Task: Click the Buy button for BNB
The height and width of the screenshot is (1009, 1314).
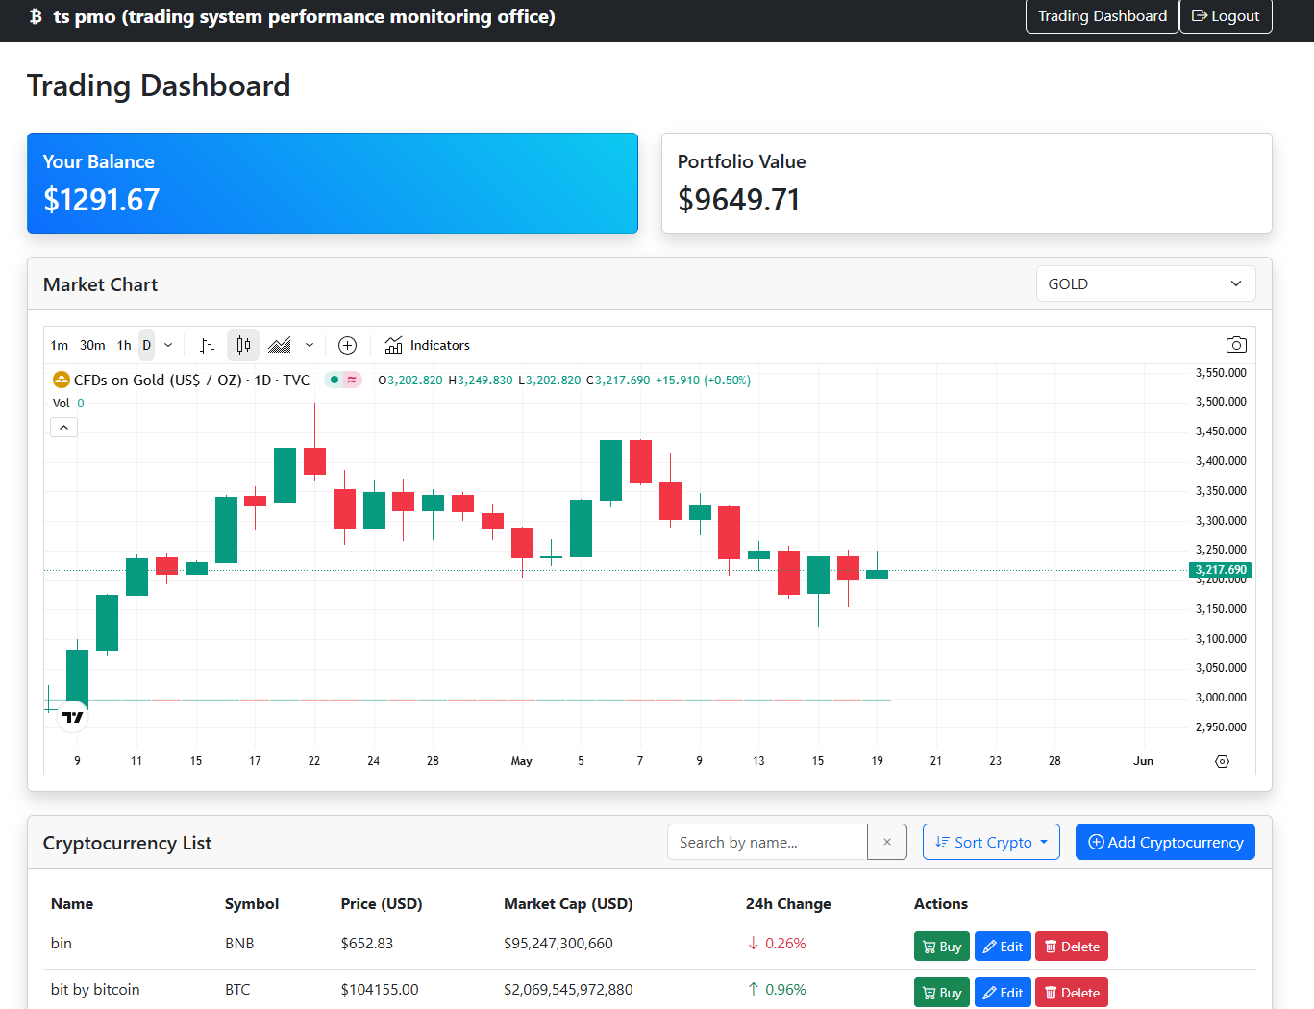Action: coord(941,946)
